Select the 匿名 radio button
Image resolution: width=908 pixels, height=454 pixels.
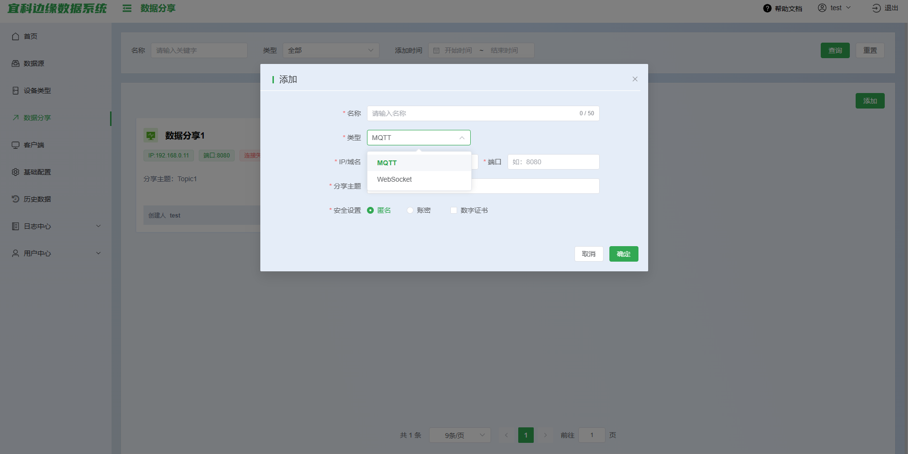pos(370,210)
